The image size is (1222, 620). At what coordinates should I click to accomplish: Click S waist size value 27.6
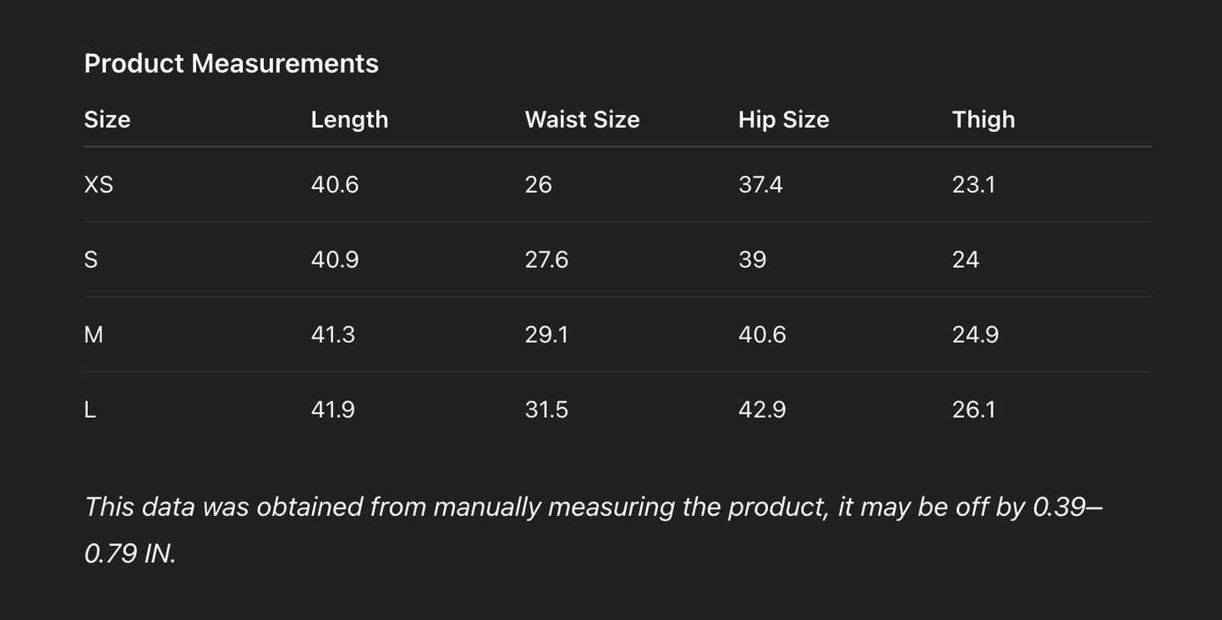pos(546,259)
